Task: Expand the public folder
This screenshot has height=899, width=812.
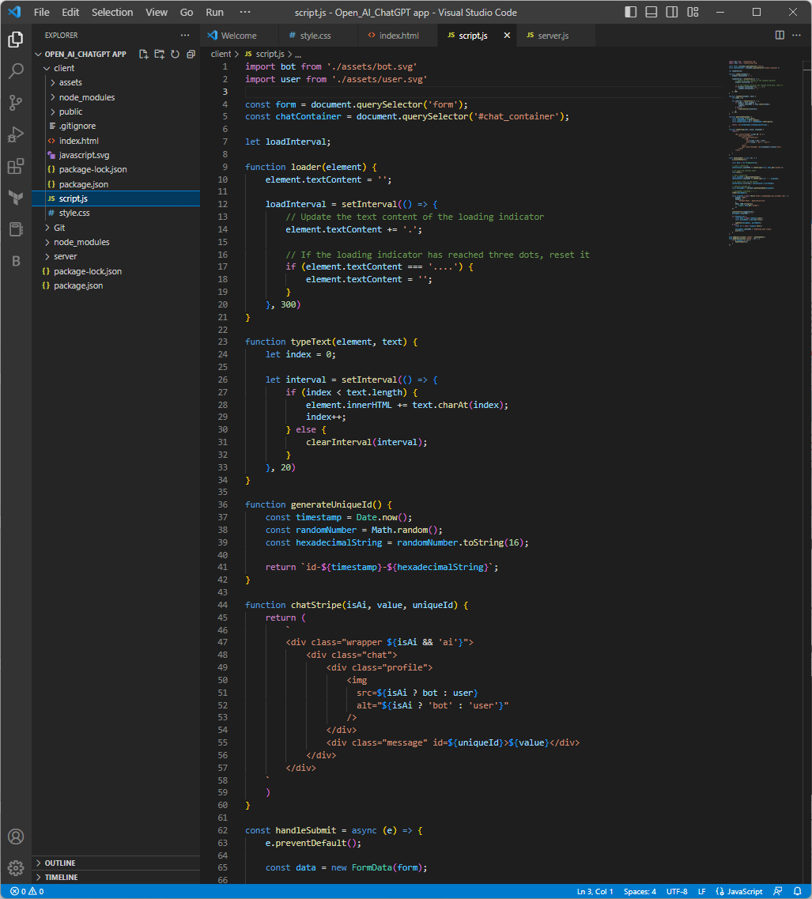Action: pos(116,111)
